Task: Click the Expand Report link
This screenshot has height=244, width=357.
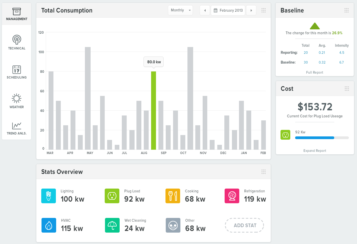Action: (315, 151)
